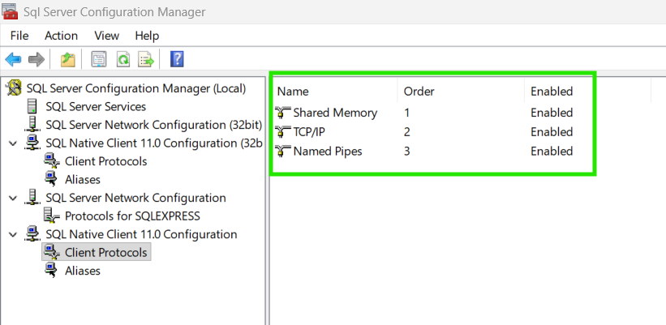Open the File menu
The image size is (666, 325).
click(19, 36)
